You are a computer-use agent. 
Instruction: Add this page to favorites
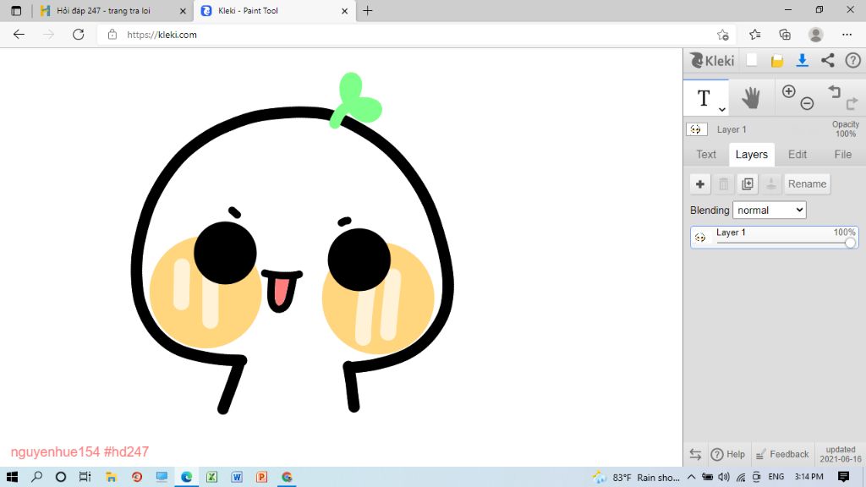tap(723, 35)
